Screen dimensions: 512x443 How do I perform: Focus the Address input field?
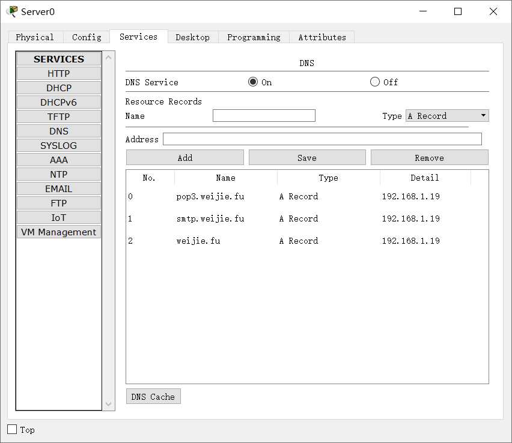click(322, 139)
